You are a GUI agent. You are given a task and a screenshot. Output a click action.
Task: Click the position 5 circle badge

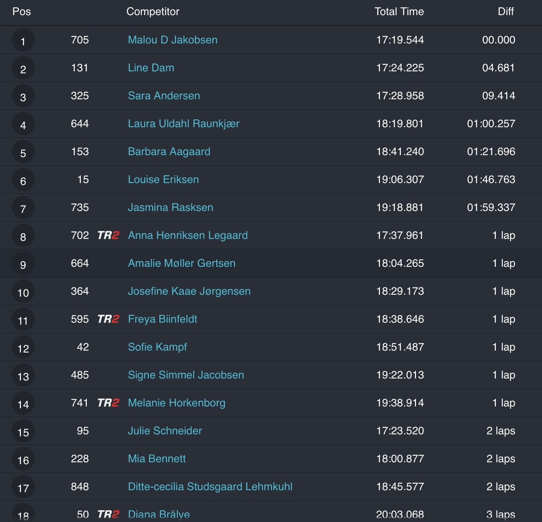23,152
